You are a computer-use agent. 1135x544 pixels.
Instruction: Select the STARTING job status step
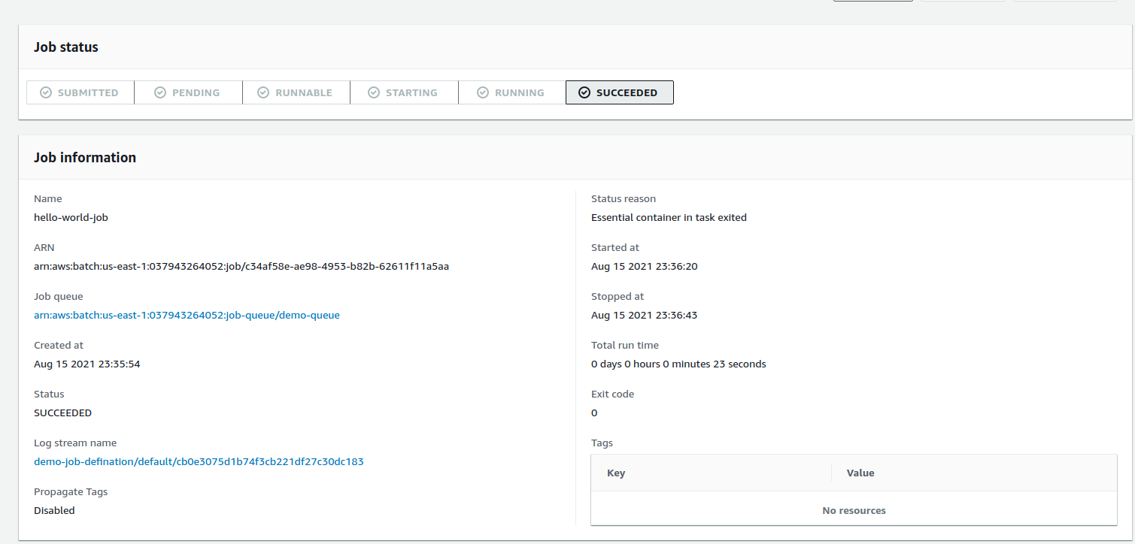[x=405, y=92]
